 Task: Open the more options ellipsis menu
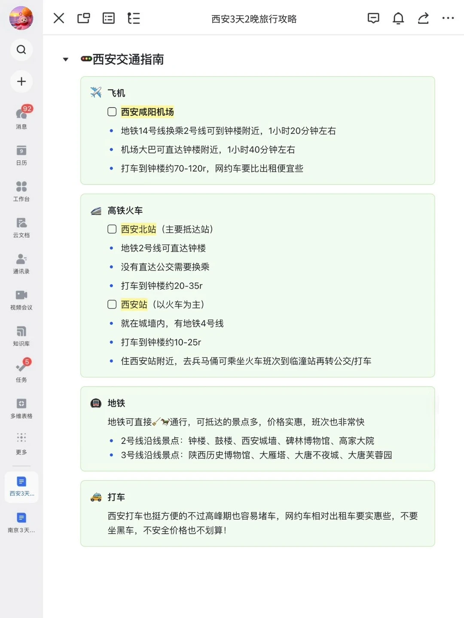click(x=448, y=18)
